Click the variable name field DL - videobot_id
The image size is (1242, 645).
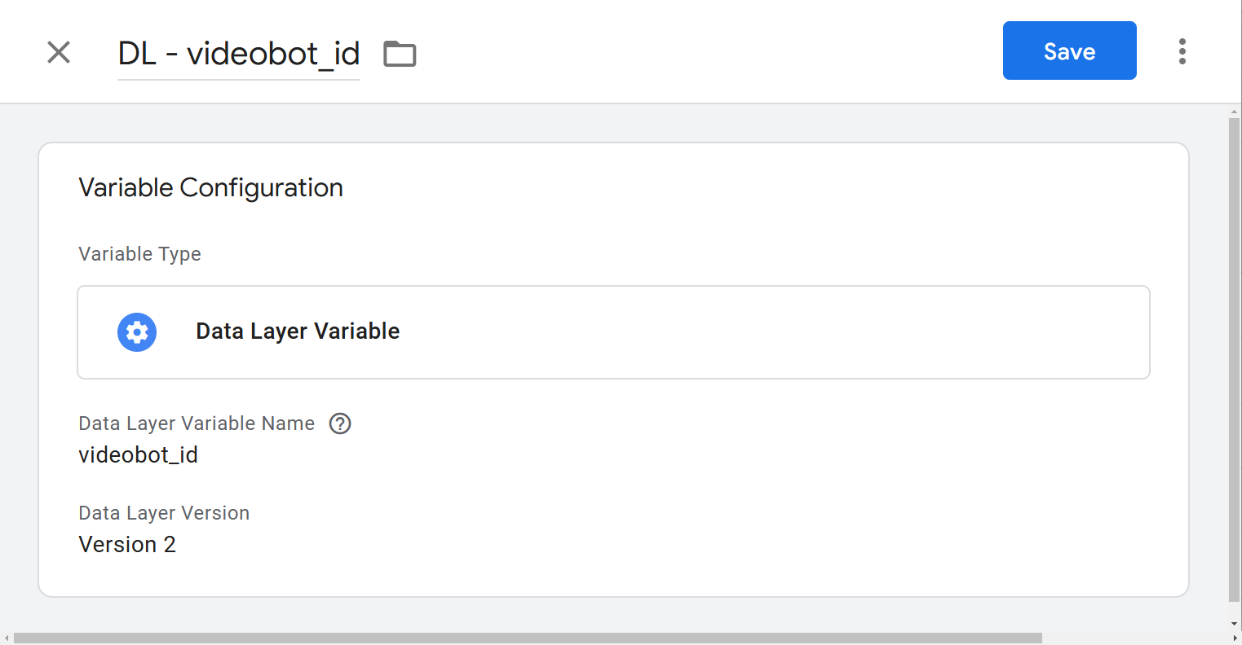[238, 53]
